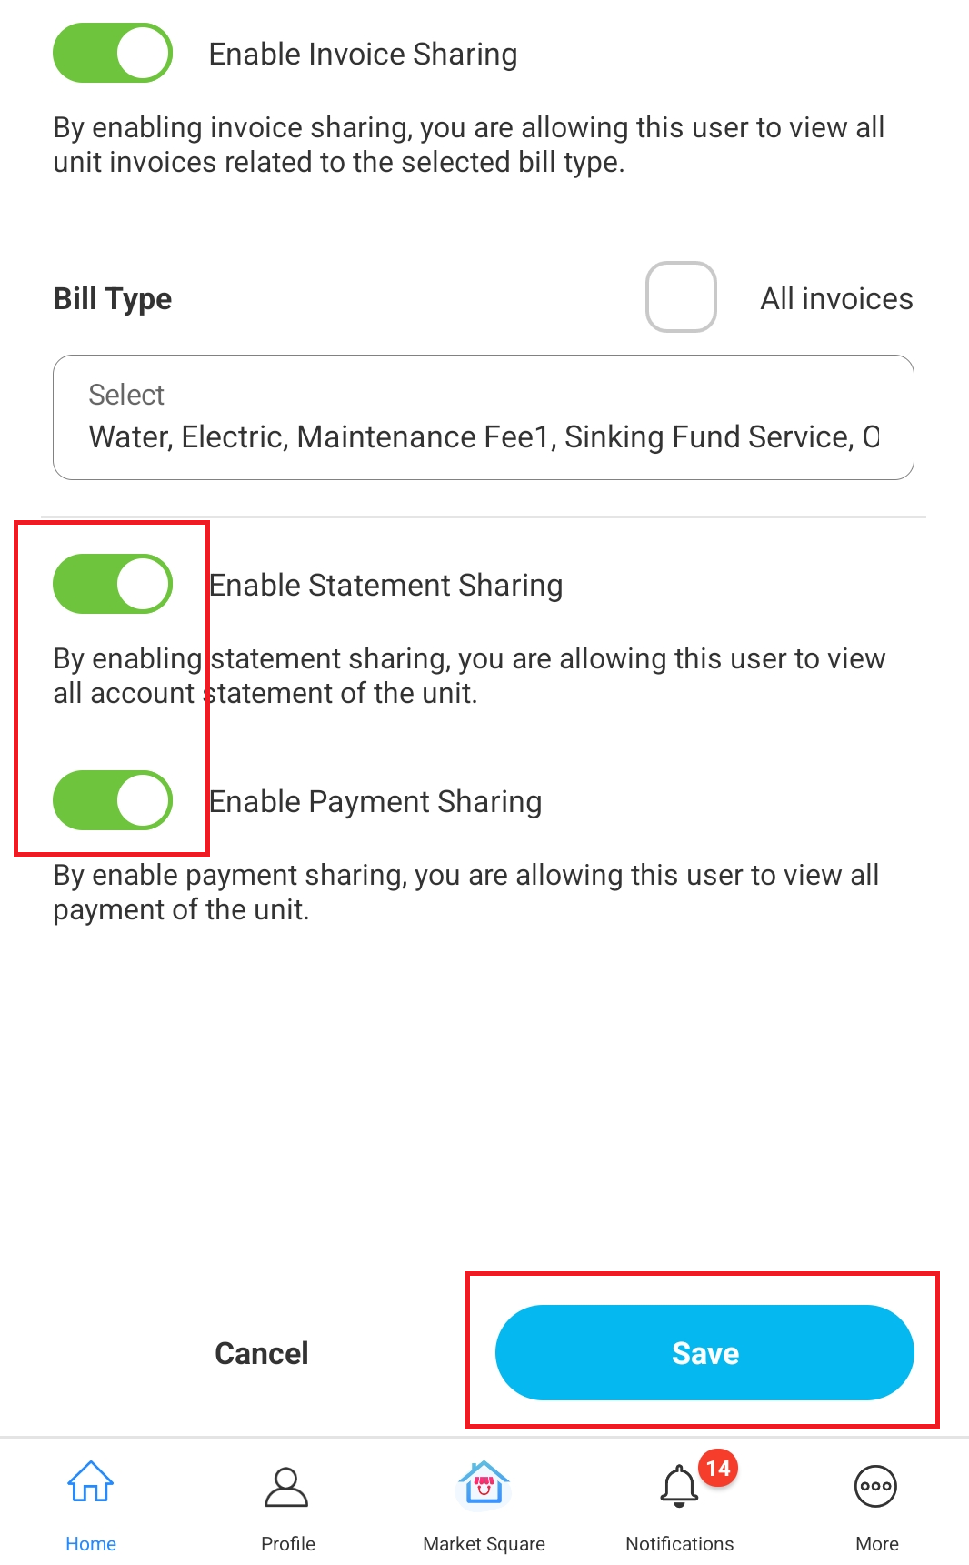Open the More ellipsis icon
This screenshot has width=969, height=1565.
(876, 1487)
